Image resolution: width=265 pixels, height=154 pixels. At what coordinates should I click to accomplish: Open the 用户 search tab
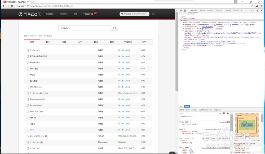pyautogui.click(x=144, y=42)
